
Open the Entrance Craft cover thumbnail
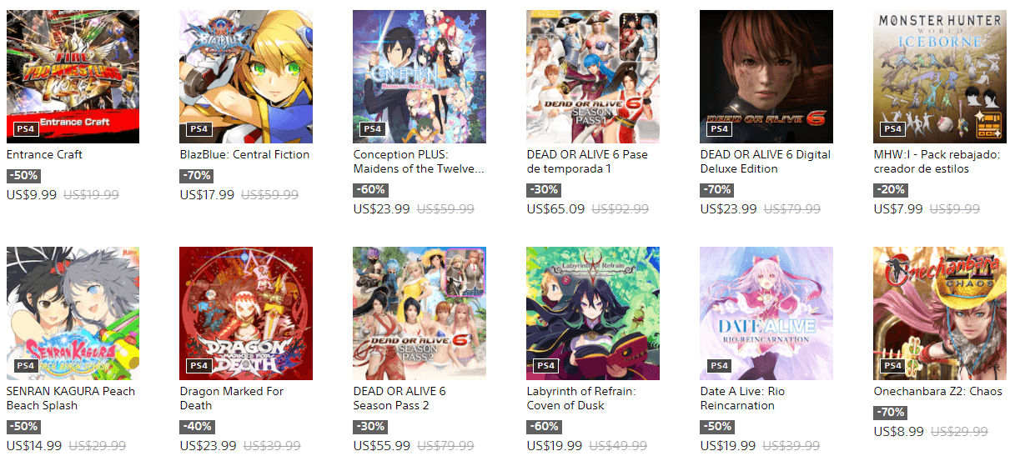(73, 77)
